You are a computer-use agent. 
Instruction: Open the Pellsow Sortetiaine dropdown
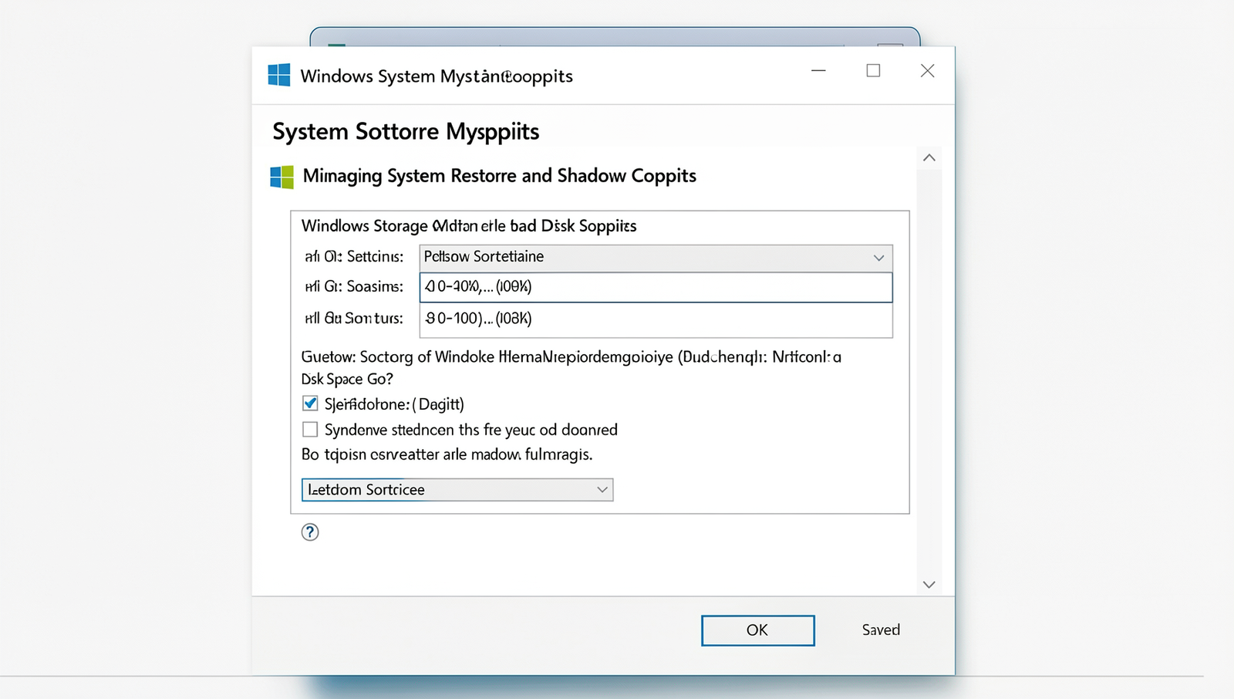click(x=656, y=257)
